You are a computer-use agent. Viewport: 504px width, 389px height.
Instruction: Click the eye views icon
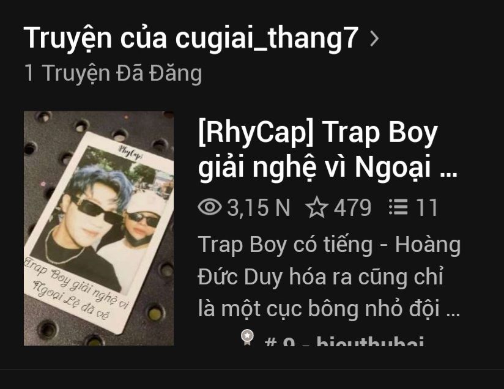[x=210, y=206]
